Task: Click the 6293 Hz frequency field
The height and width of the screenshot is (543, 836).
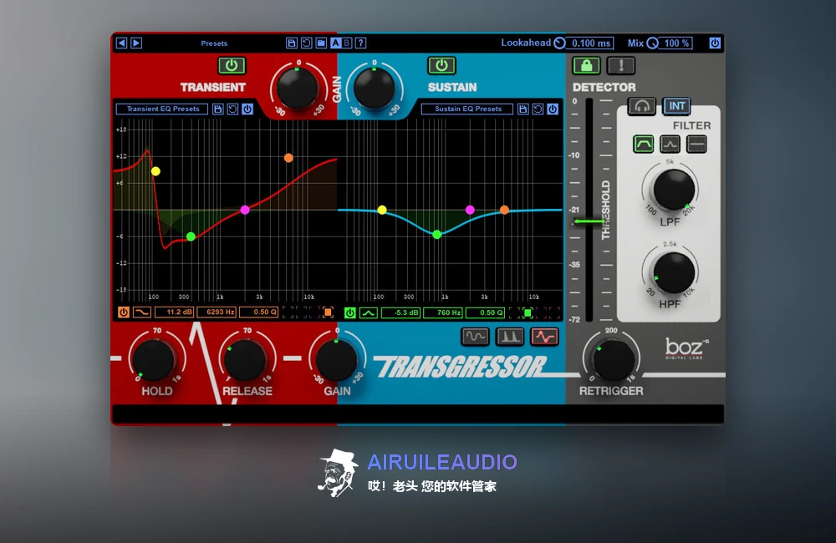Action: 216,312
